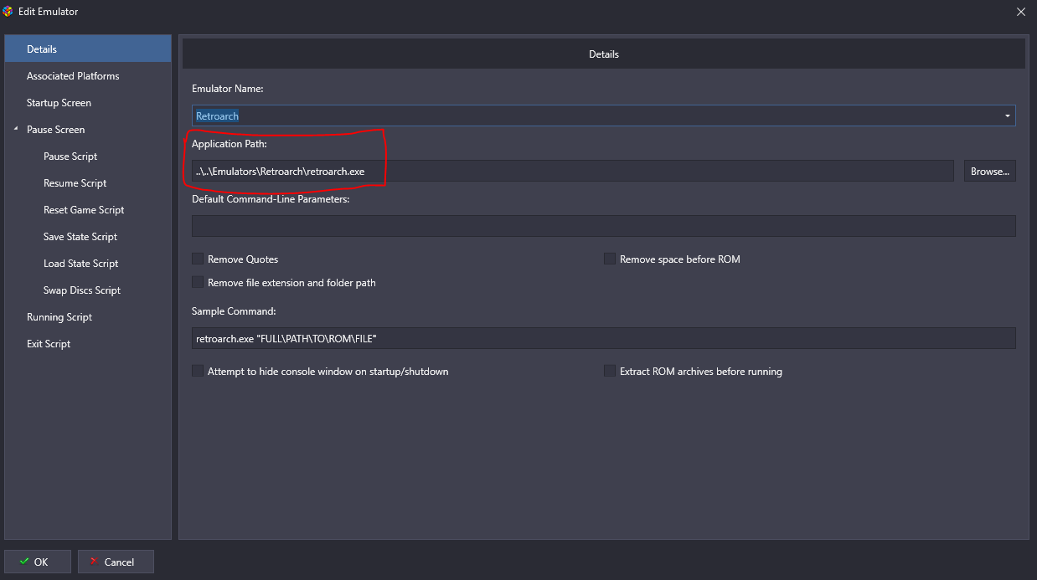Click Default Command-Line Parameters field
The width and height of the screenshot is (1037, 580).
pos(604,226)
